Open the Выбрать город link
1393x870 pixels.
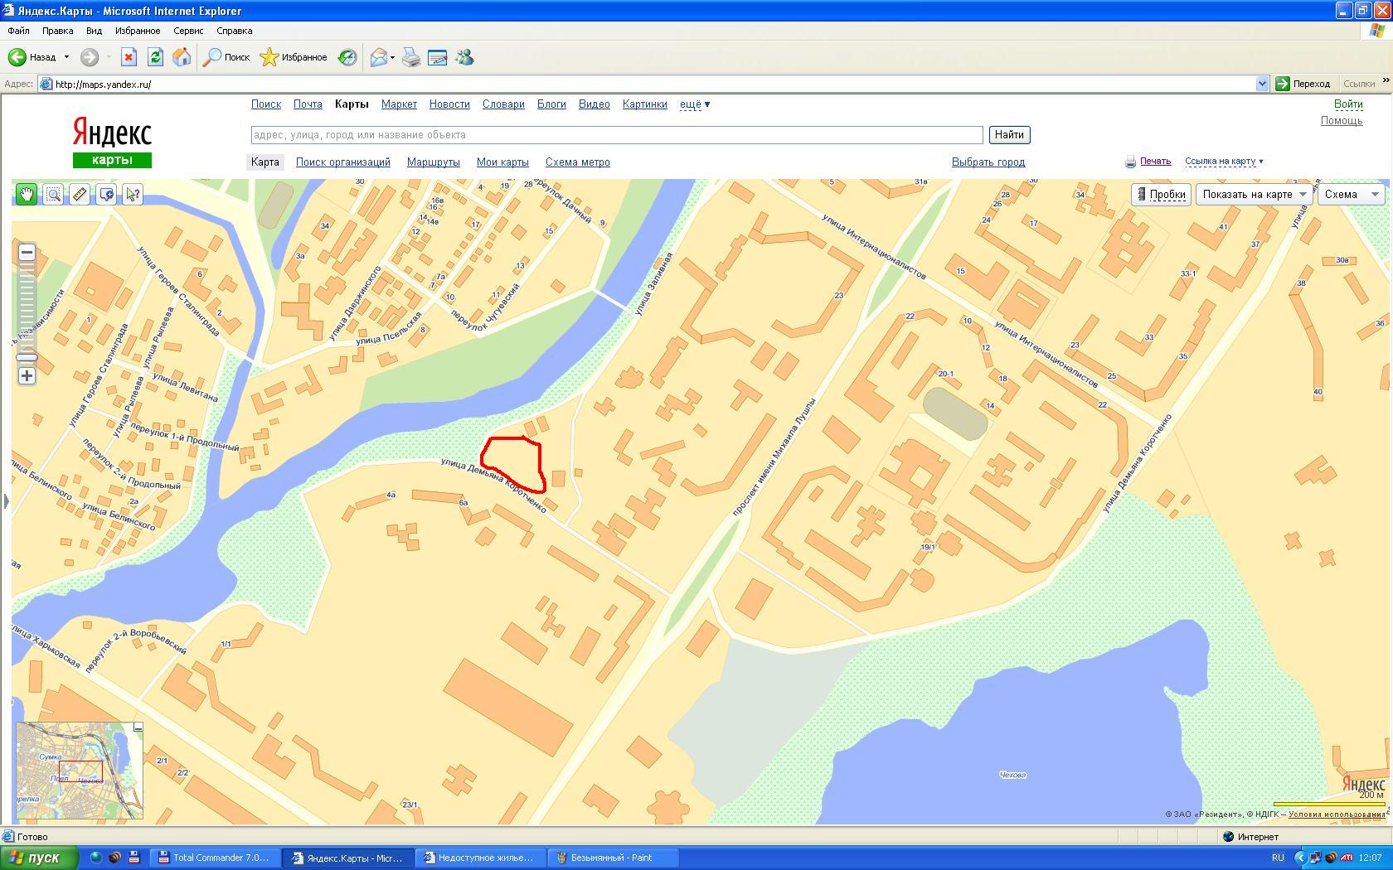[988, 162]
